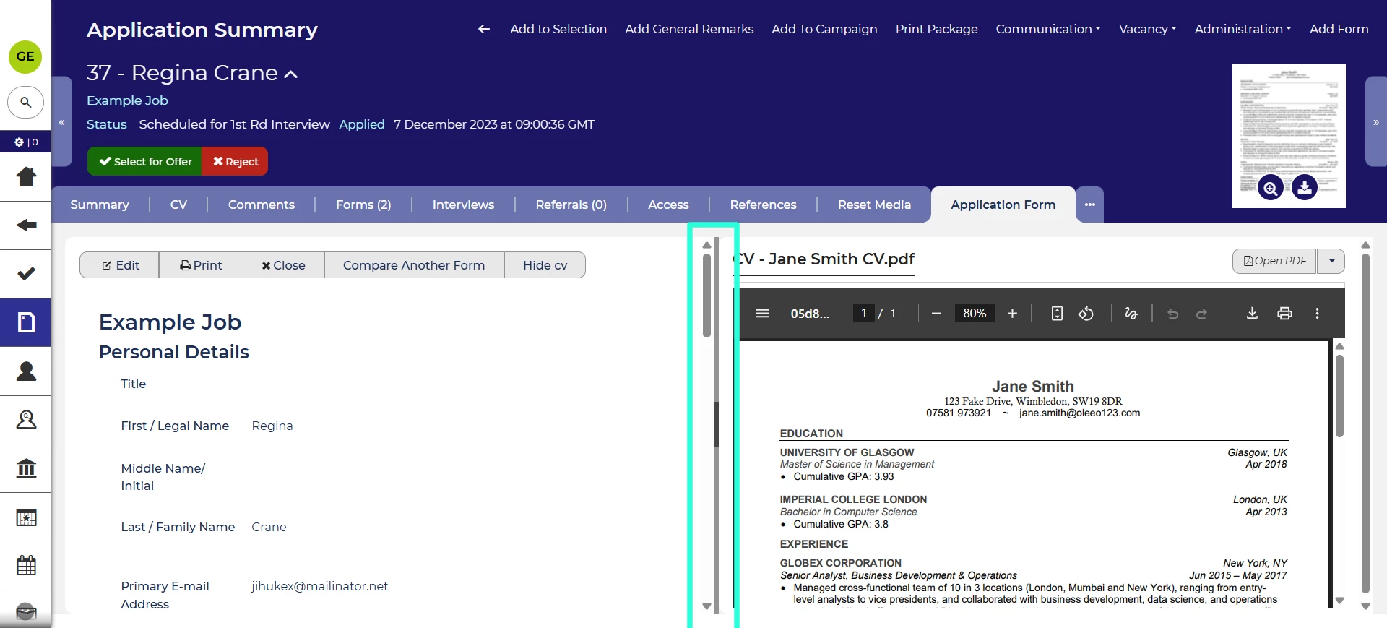Enable PDF draw annotation tool
This screenshot has height=628, width=1387.
point(1131,314)
